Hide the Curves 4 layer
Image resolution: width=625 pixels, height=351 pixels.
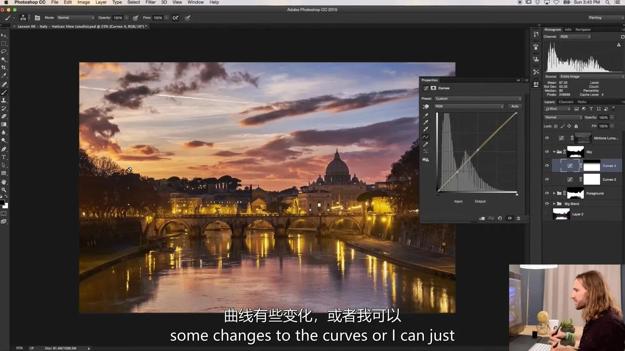pyautogui.click(x=547, y=166)
